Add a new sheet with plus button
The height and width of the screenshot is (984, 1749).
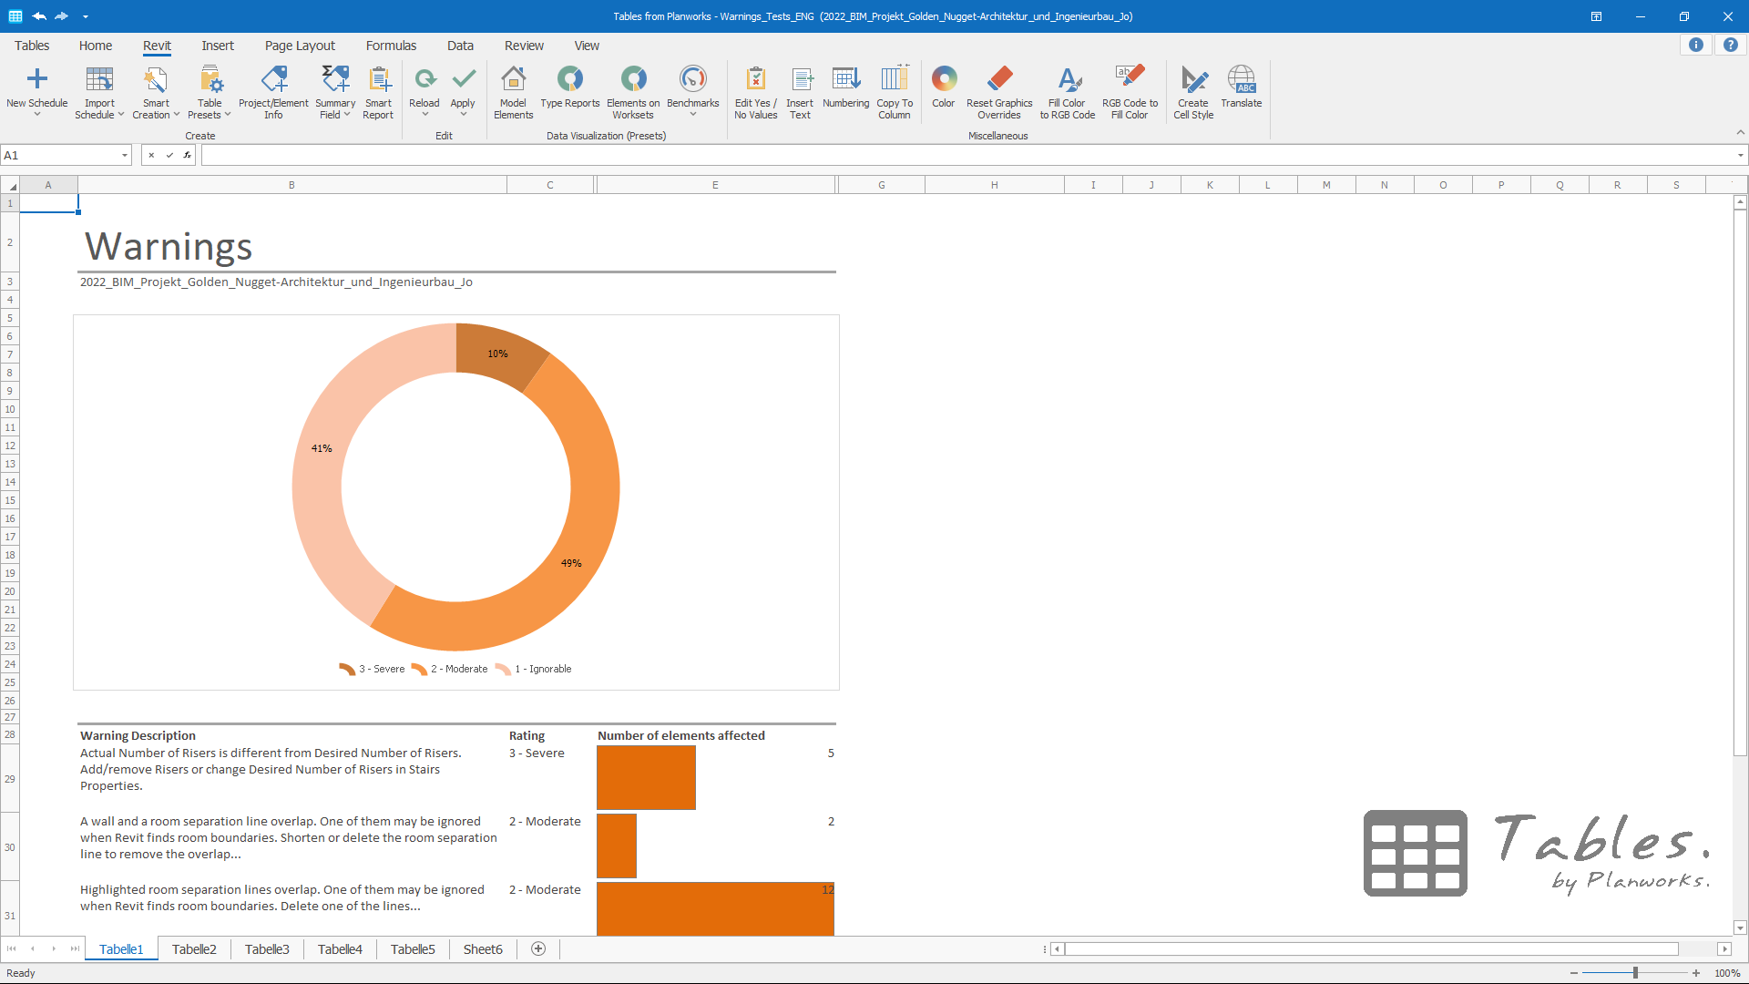pyautogui.click(x=538, y=949)
